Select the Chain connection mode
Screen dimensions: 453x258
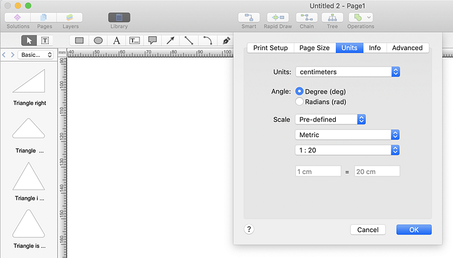tap(307, 18)
